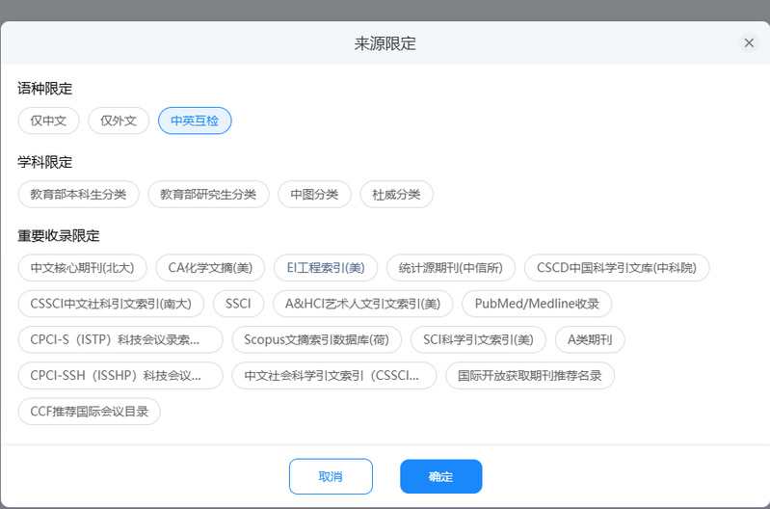Select the SSCI index filter
The image size is (770, 509).
pos(237,304)
